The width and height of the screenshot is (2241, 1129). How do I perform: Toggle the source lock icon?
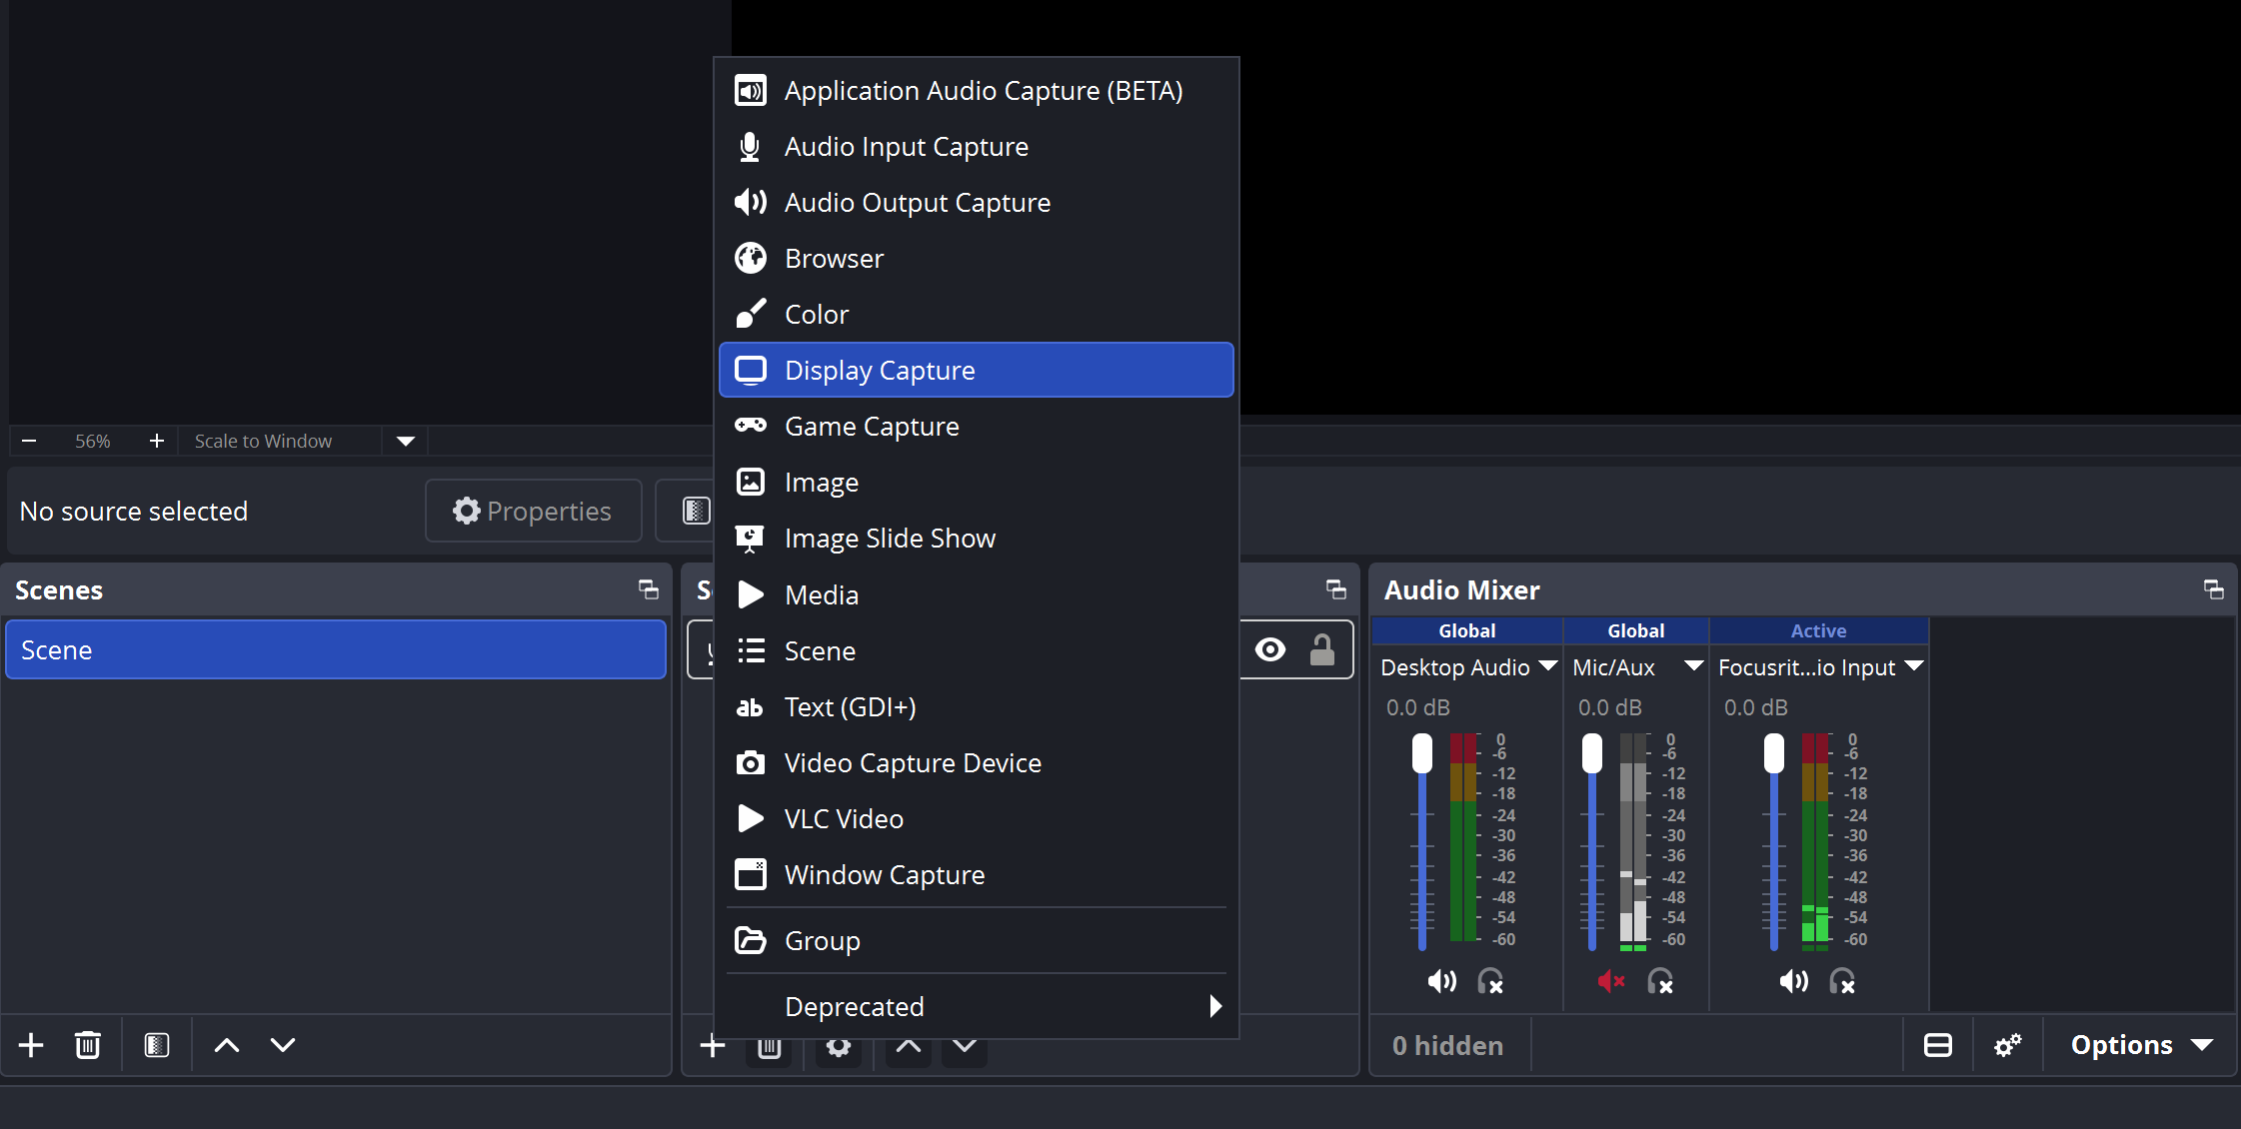(x=1322, y=650)
